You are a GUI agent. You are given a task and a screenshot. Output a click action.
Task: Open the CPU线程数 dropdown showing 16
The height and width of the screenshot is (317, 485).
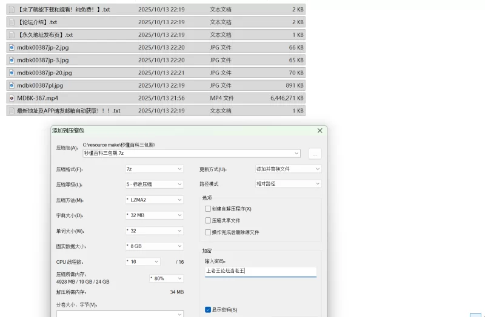142,262
